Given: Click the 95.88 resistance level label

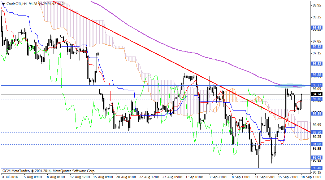Looking at the screenshot, I should coord(317,75).
